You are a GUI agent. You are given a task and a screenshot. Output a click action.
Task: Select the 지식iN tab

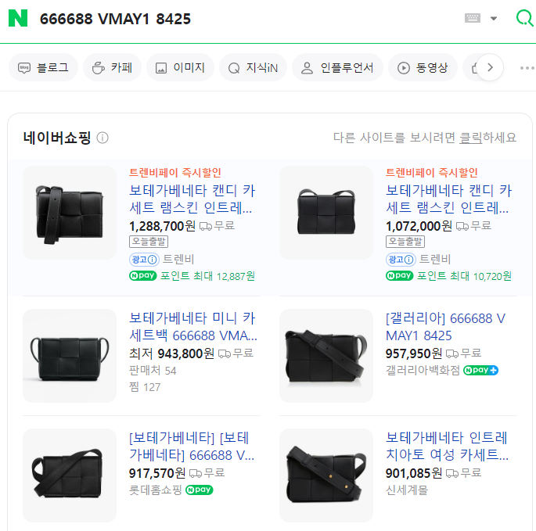tap(252, 68)
